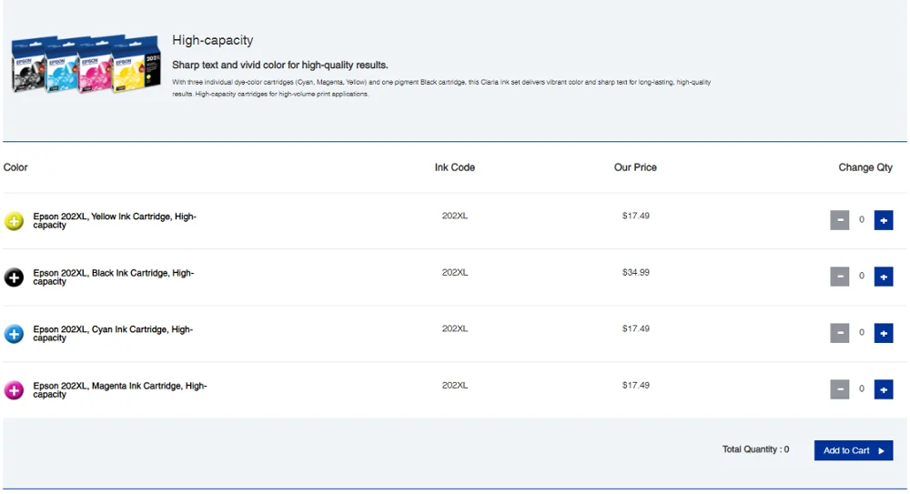Open the Epson 202XL Cyan Ink Cartridge link
The width and height of the screenshot is (910, 494).
point(113,333)
